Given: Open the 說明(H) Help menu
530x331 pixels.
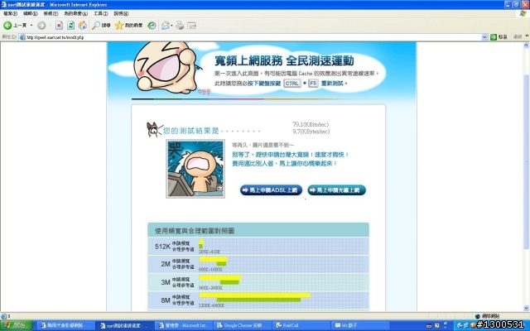Looking at the screenshot, I should pos(121,13).
